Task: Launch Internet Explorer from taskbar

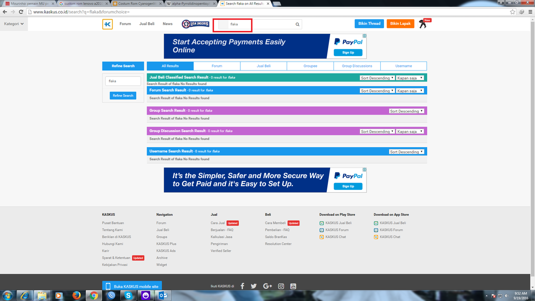Action: (24, 295)
